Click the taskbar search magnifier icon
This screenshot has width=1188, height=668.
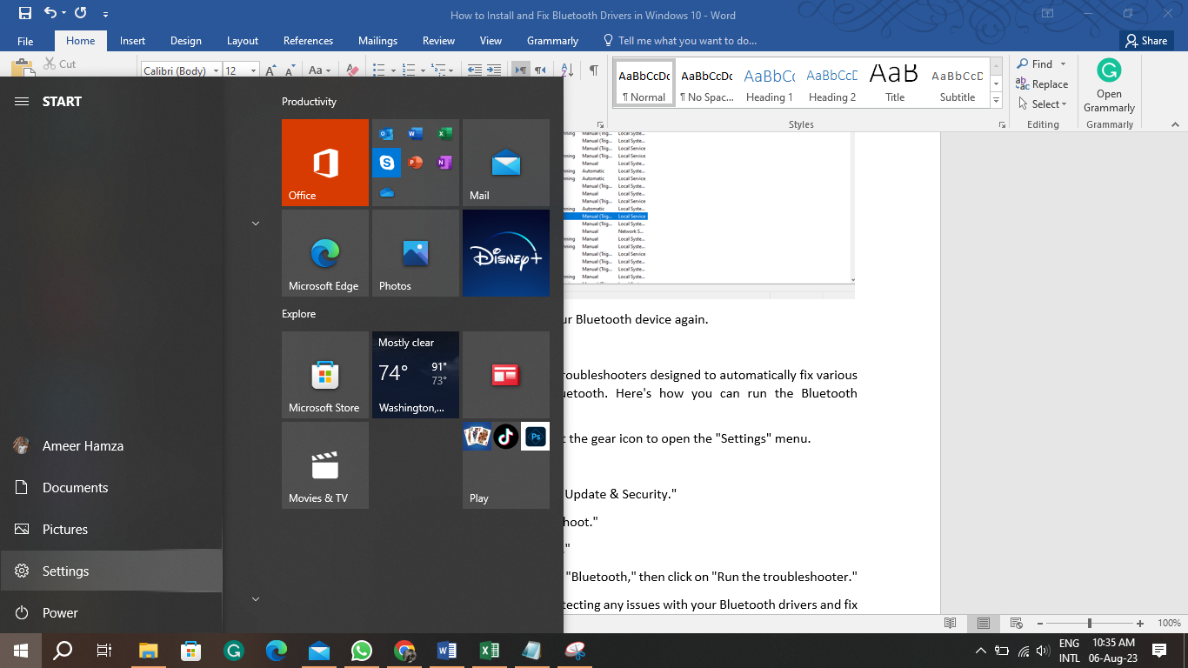[x=63, y=651]
